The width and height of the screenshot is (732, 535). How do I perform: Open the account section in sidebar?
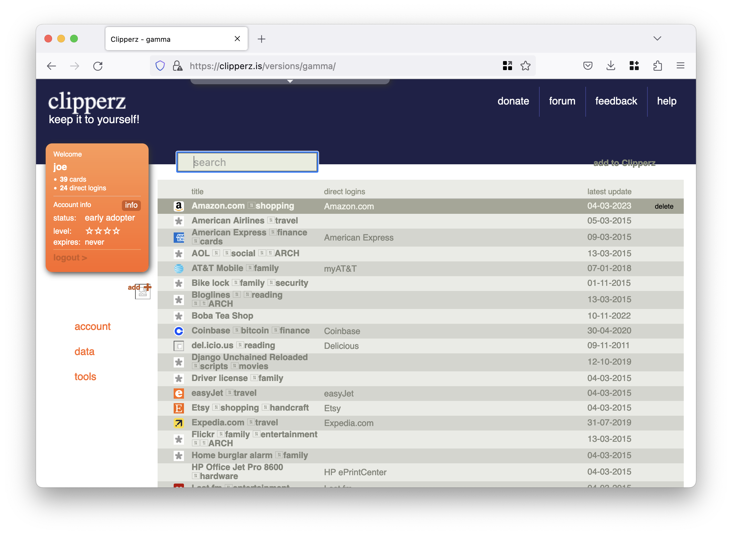(x=93, y=326)
